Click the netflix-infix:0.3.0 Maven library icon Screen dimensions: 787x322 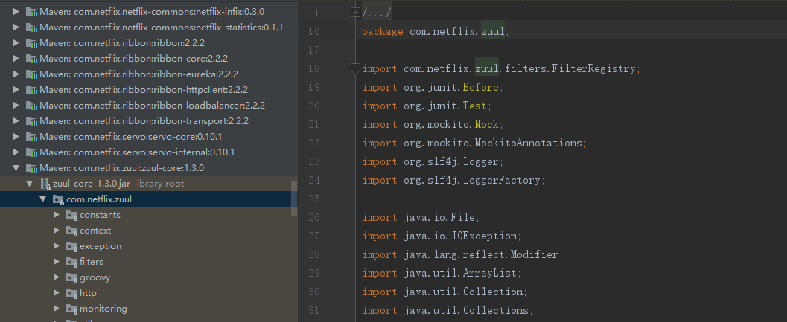click(x=31, y=12)
